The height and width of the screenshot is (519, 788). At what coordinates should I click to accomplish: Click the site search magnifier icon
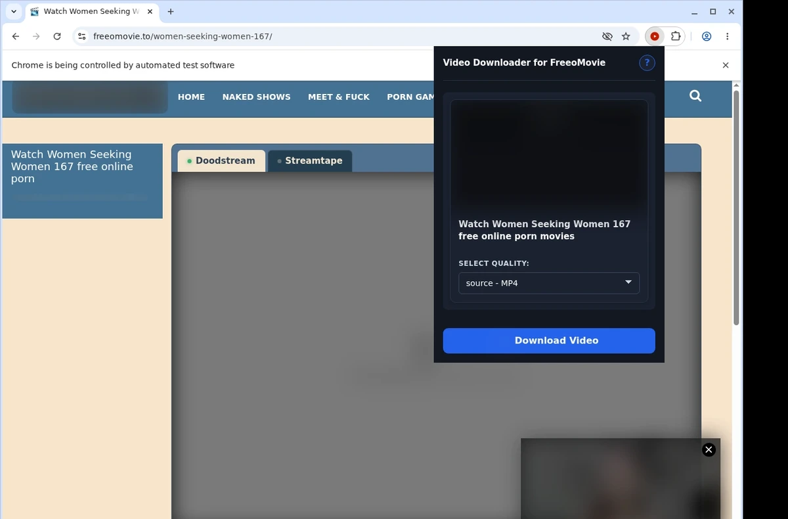[x=695, y=96]
